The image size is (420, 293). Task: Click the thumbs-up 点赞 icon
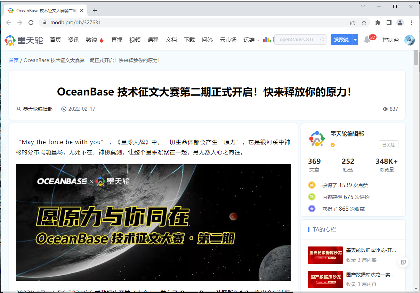coord(312,185)
